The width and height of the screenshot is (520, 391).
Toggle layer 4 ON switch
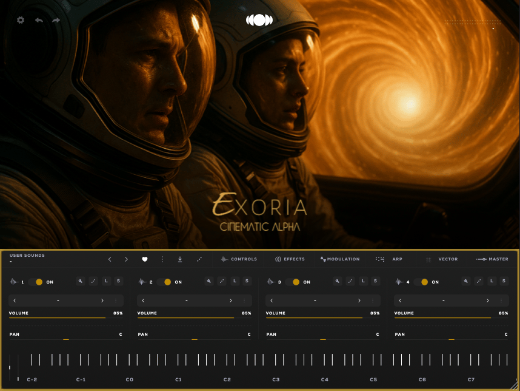(x=421, y=282)
